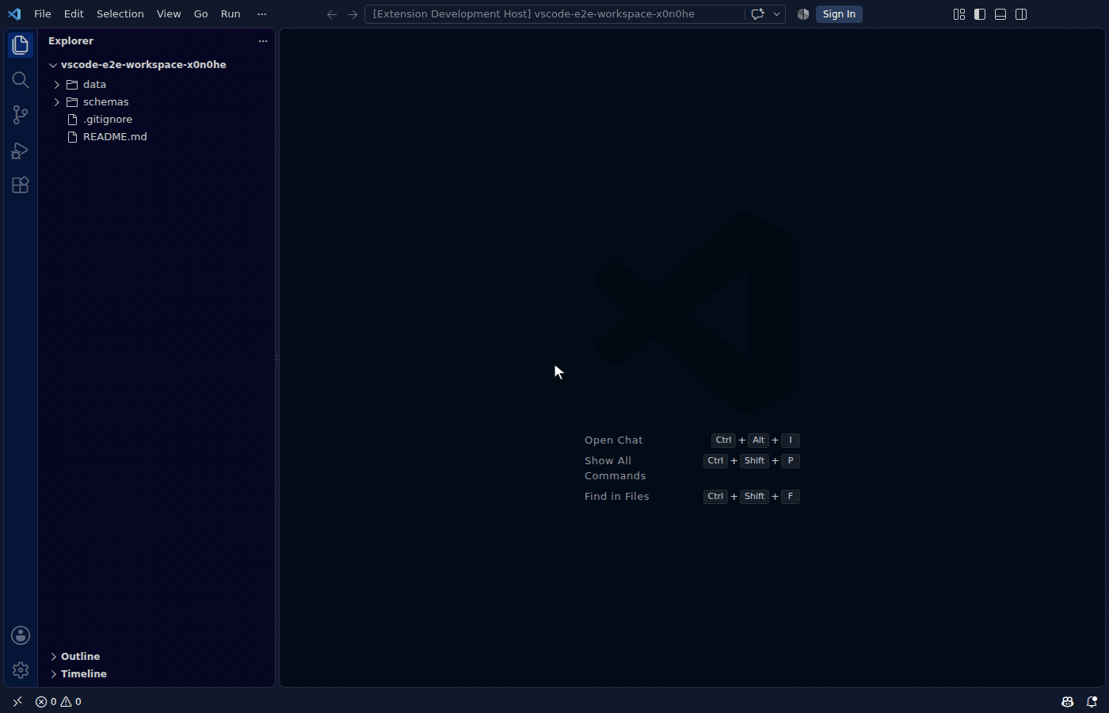
Task: Open the chat dropdown arrow in title bar
Action: 776,14
